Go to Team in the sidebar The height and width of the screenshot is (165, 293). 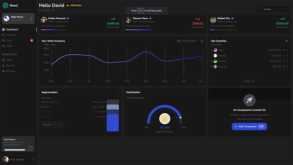point(9,46)
